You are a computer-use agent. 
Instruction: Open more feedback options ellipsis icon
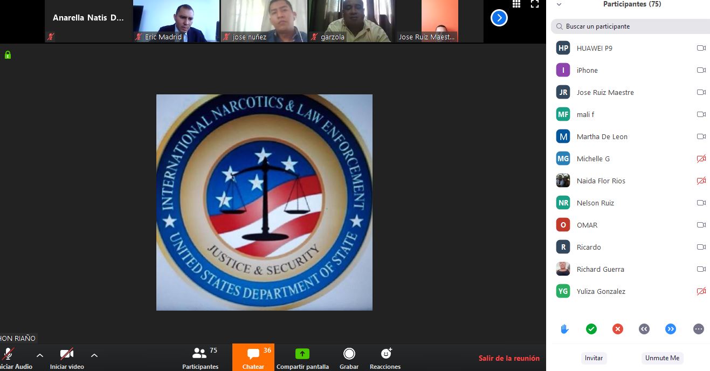[699, 329]
